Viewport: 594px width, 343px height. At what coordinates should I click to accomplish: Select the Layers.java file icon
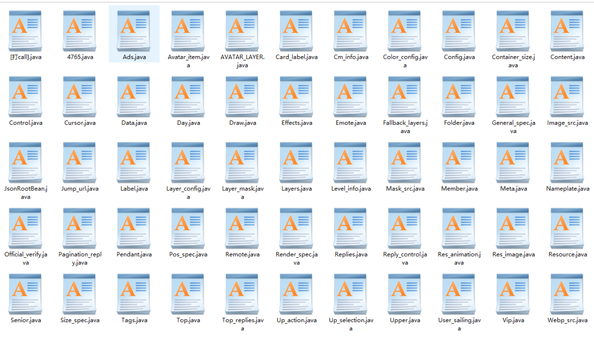(x=296, y=163)
